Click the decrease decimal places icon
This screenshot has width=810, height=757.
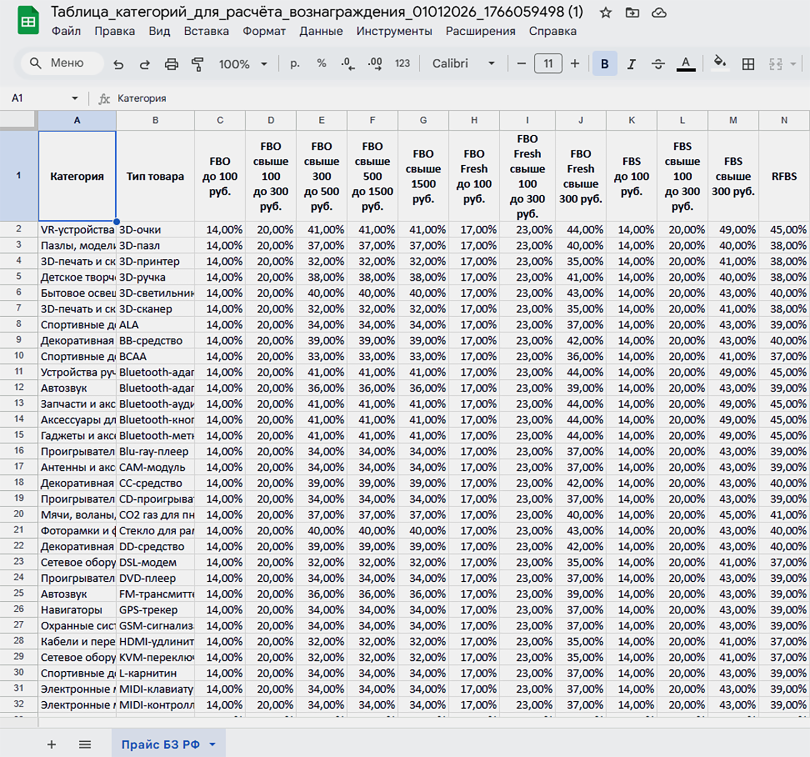[x=348, y=64]
